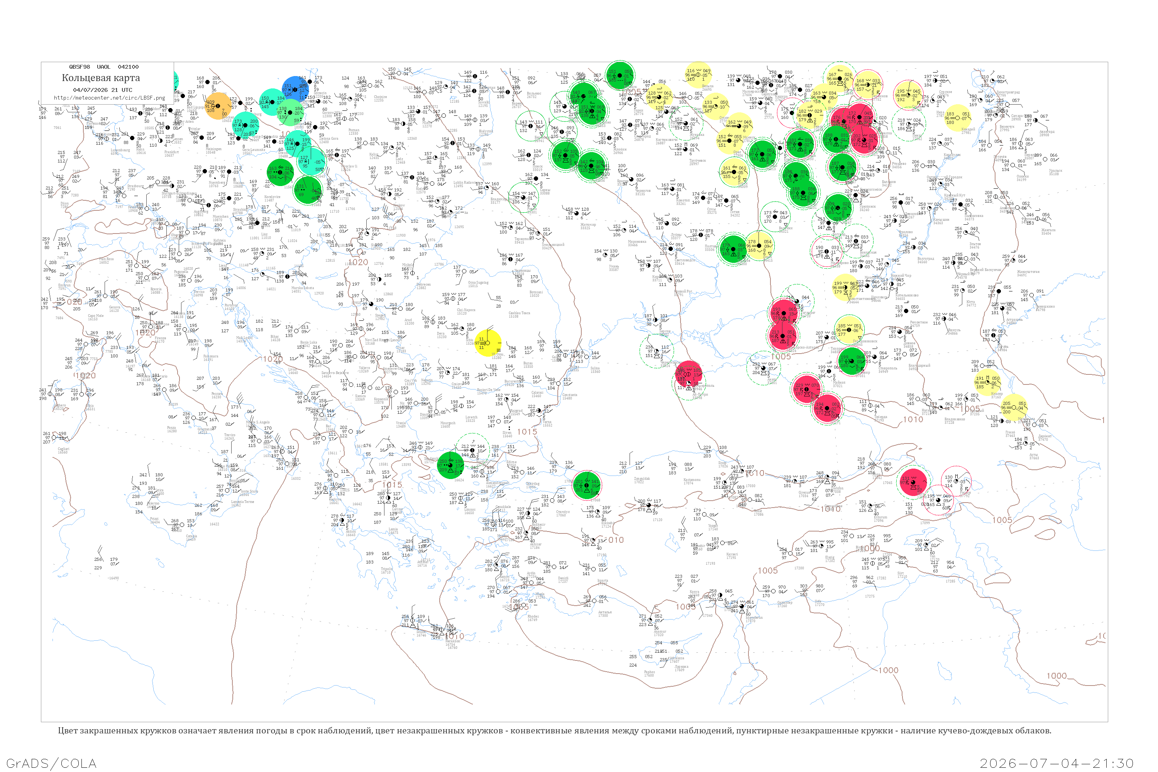Click the 'Yozgat' station label
Viewport: 1158px width, 772px height.
pos(713,527)
